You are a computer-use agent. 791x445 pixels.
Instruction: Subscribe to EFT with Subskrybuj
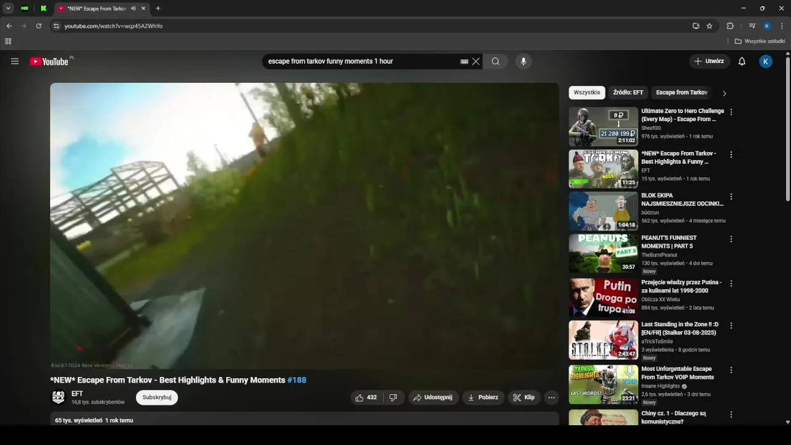click(x=157, y=397)
